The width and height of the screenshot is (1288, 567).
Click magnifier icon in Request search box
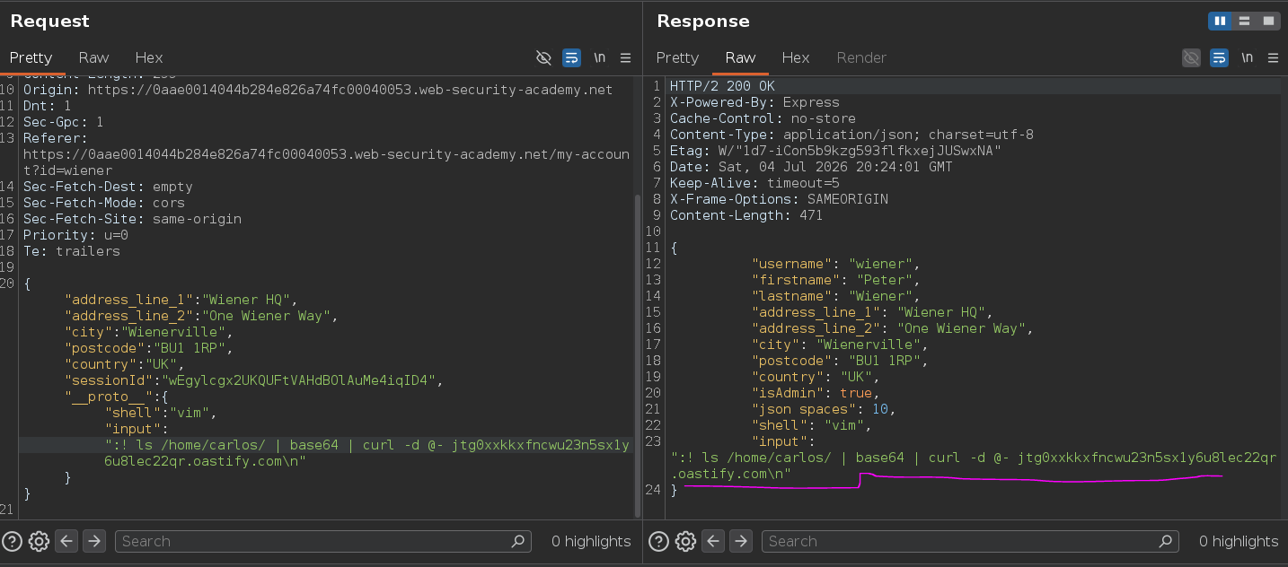518,541
